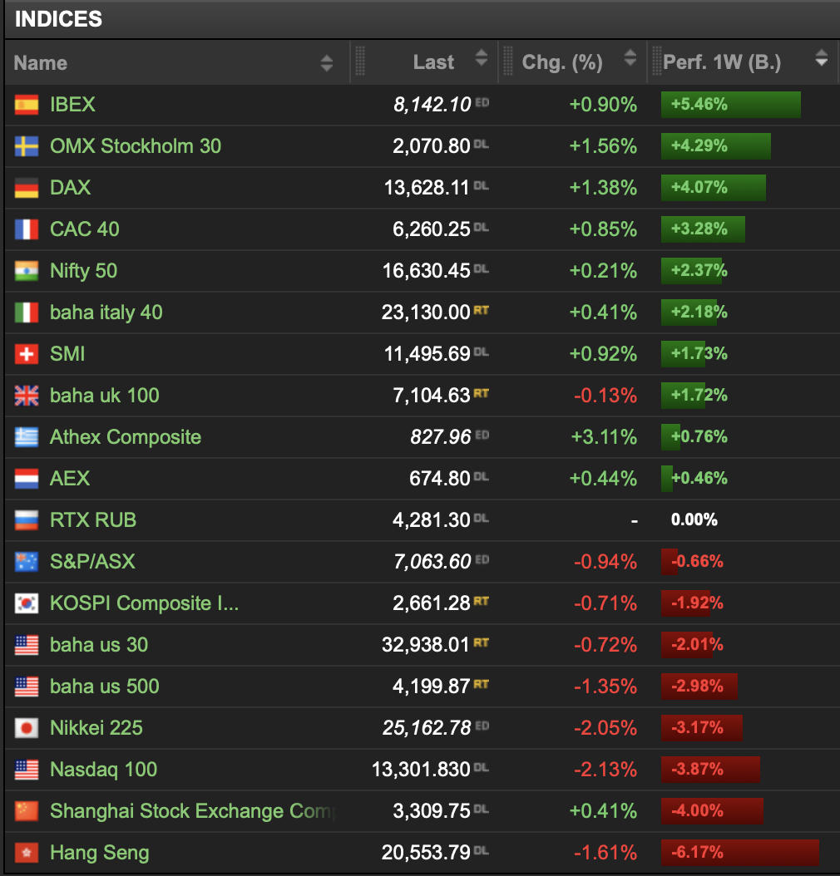
Task: Click the Sweden flag beside OMX Stockholm 30
Action: 27,146
